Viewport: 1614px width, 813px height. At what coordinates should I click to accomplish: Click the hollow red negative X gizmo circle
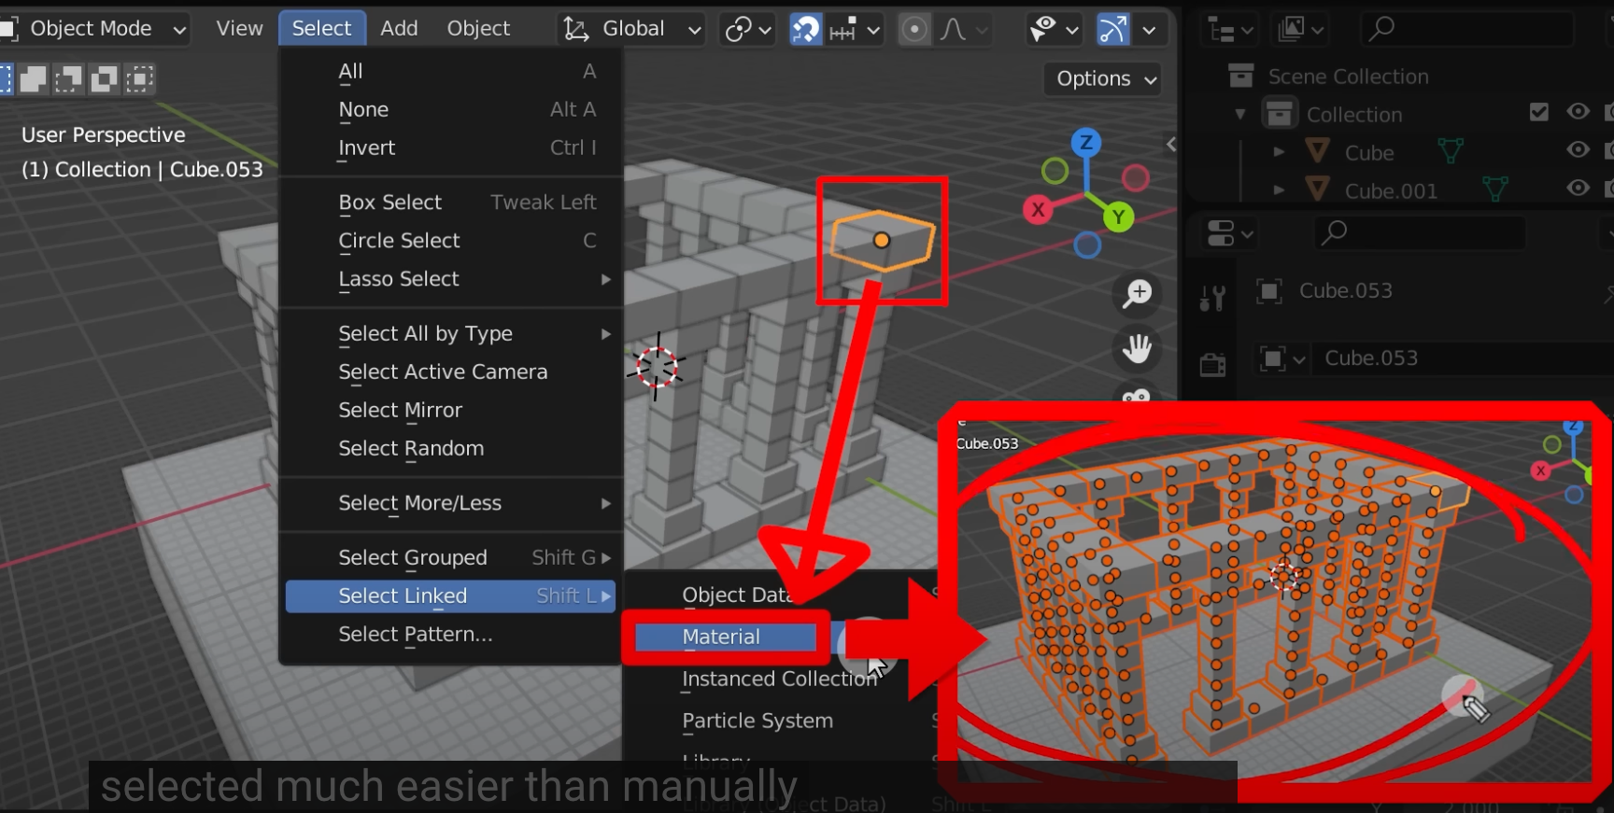[x=1135, y=177]
